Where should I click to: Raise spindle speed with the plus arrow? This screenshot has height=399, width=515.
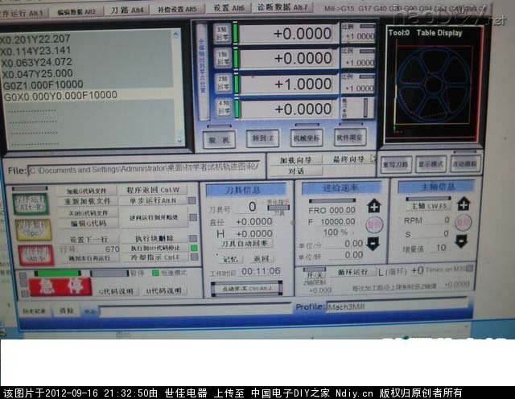[463, 204]
